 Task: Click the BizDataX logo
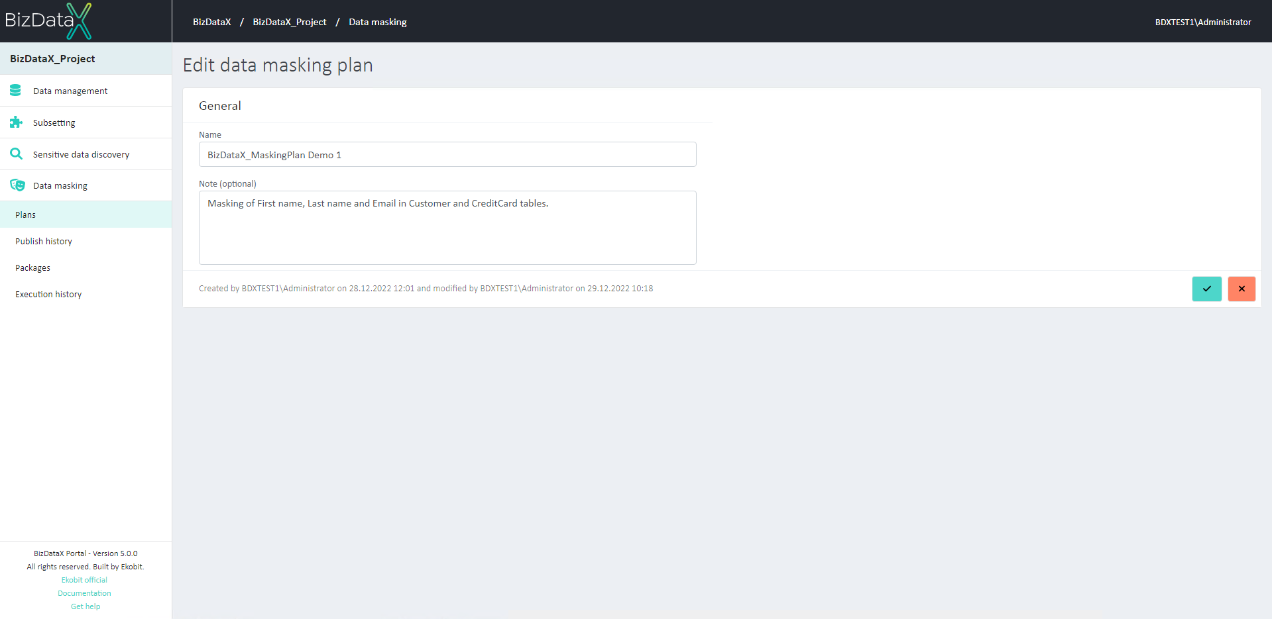click(48, 21)
